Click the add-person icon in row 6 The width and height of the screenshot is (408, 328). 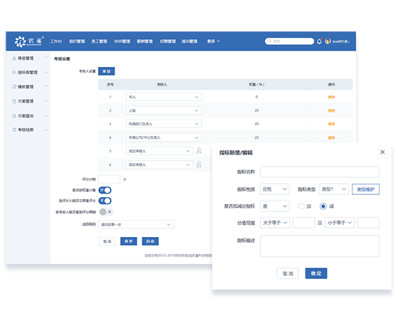tap(199, 164)
